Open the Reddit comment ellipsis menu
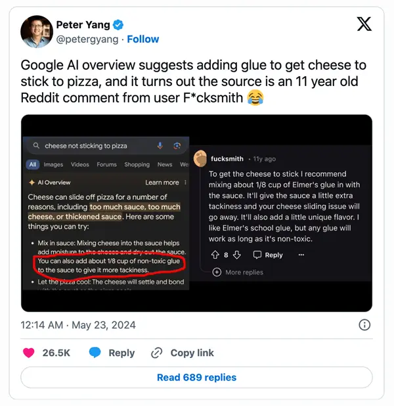The height and width of the screenshot is (406, 394). (x=301, y=255)
